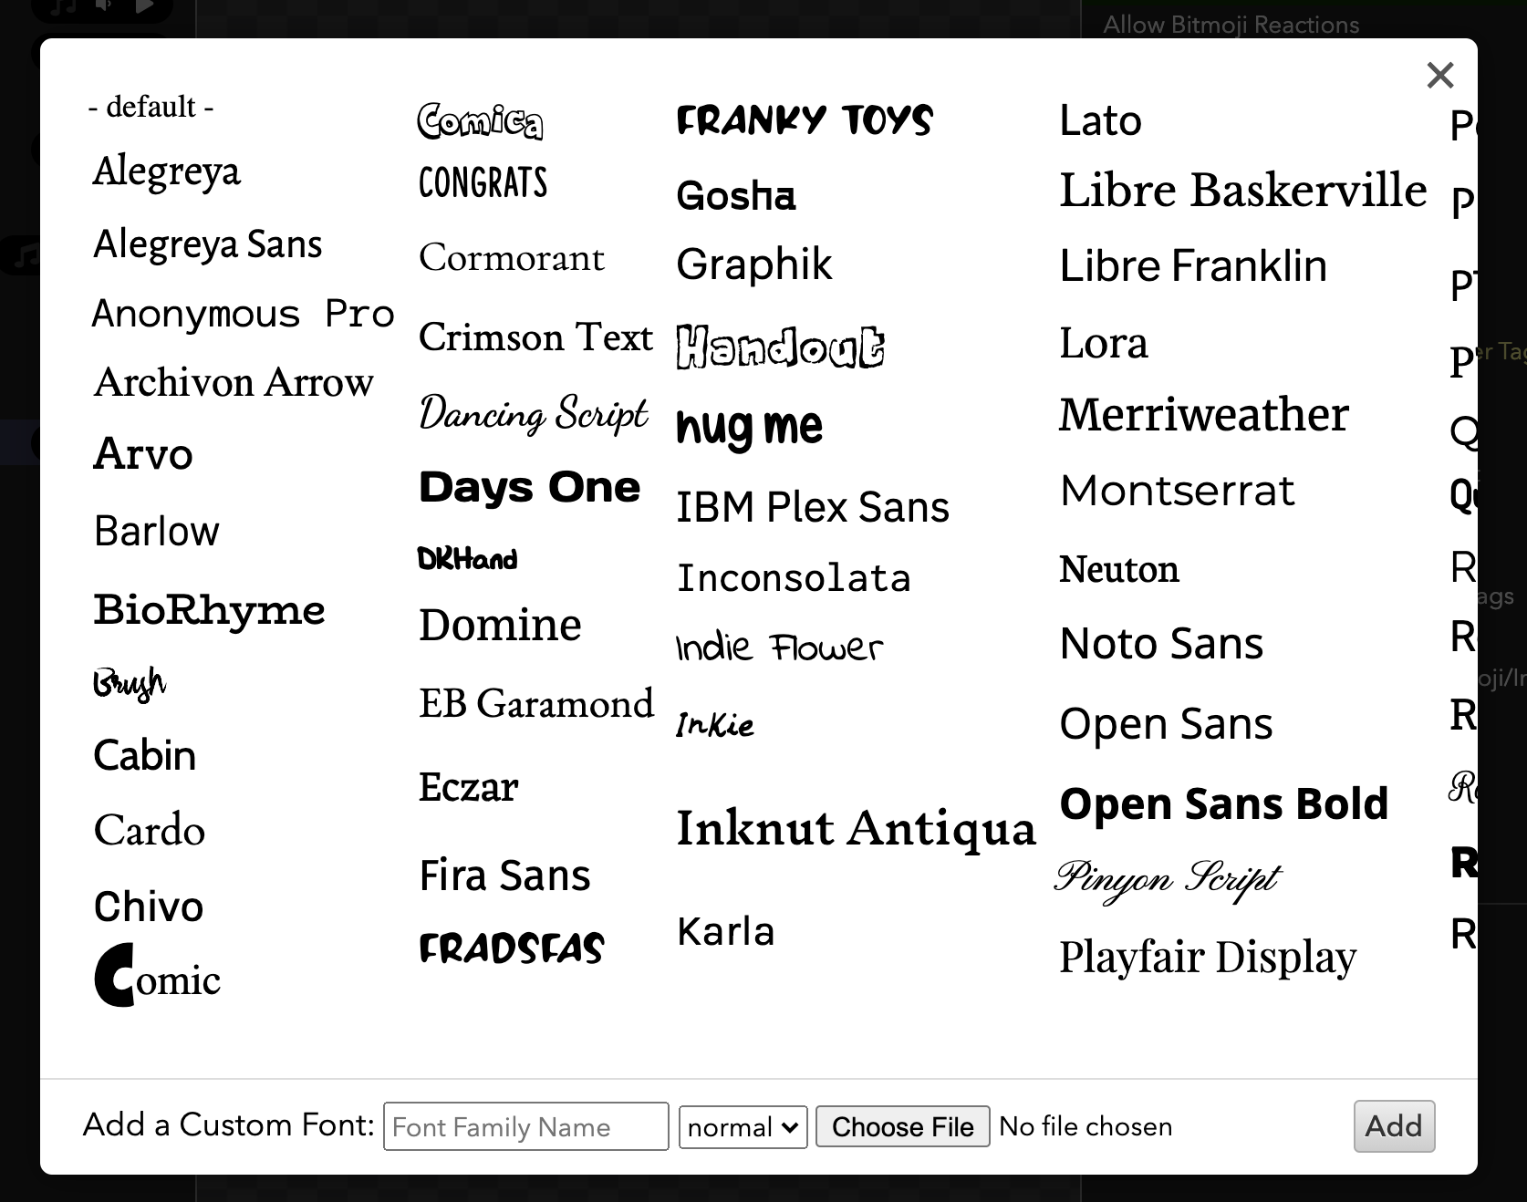Choose the Merriweather font
The image size is (1527, 1202).
pos(1203,415)
